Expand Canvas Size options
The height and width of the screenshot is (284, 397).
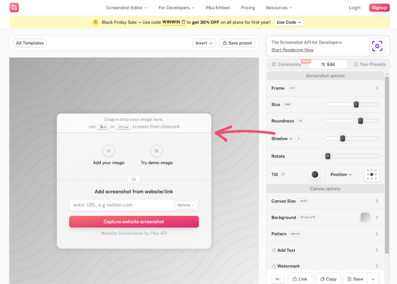pyautogui.click(x=325, y=201)
